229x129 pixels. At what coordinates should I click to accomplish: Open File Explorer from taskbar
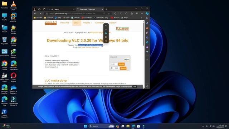[128, 126]
